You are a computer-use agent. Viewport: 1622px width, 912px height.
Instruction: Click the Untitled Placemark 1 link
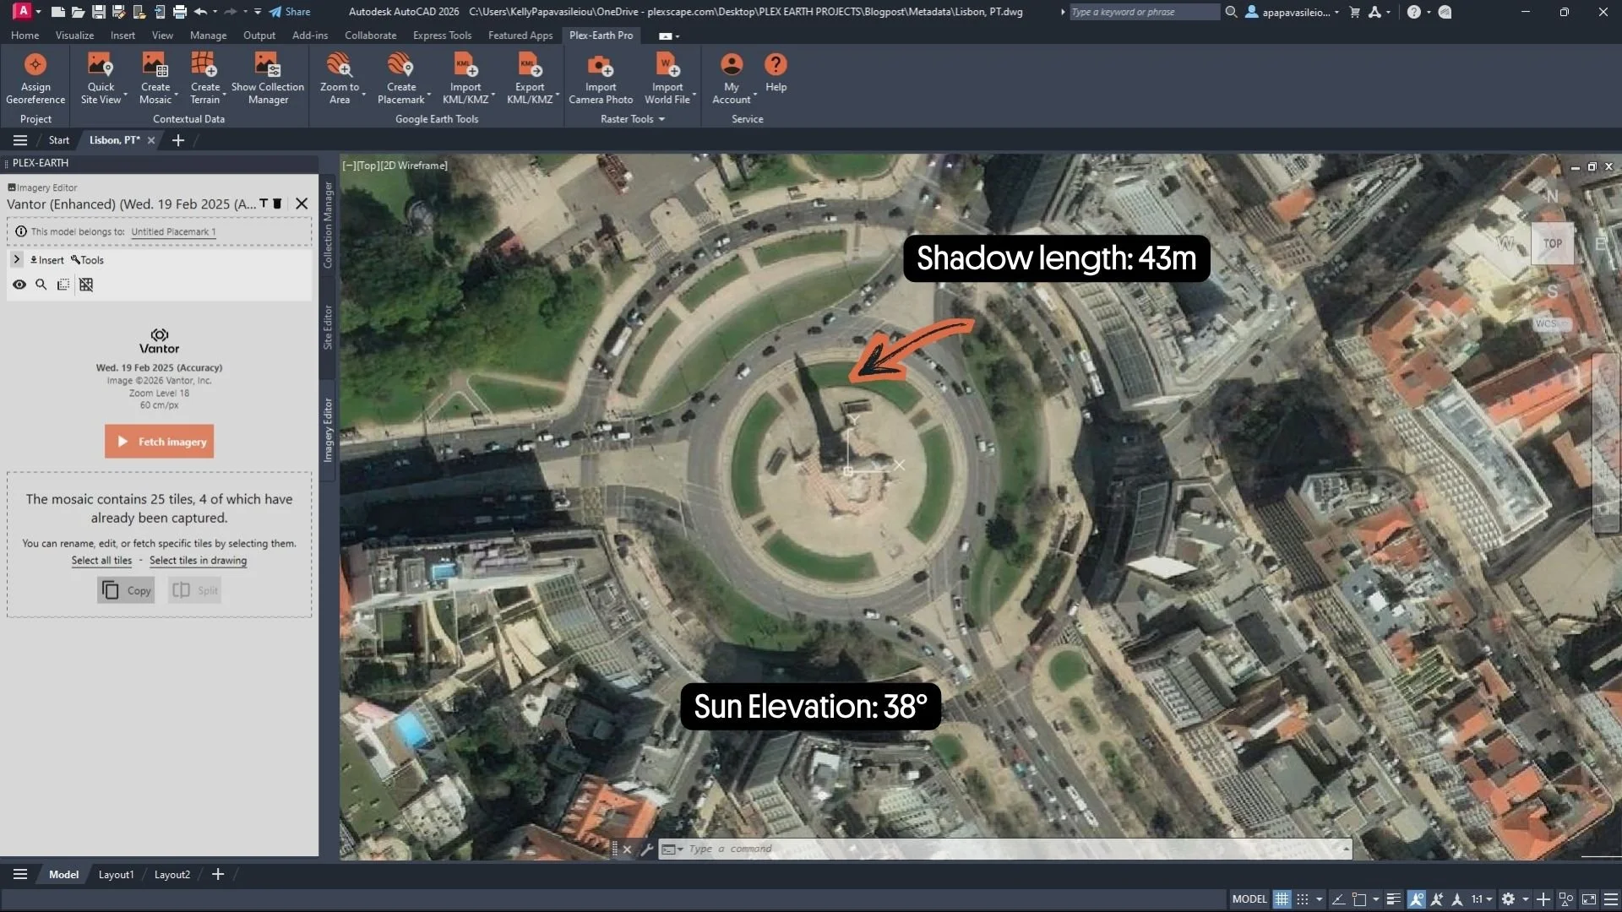tap(173, 231)
